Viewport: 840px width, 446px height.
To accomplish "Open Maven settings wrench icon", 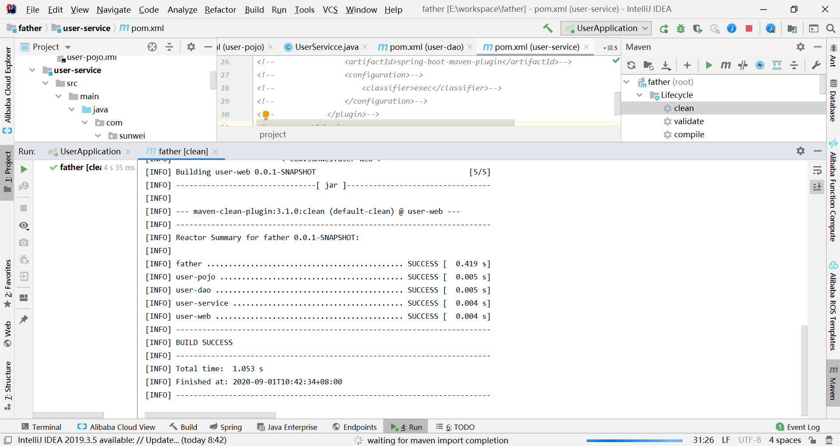I will click(816, 66).
